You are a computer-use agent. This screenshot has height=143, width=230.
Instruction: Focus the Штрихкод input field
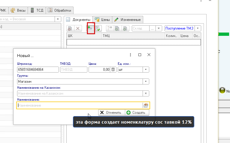tap(38, 70)
